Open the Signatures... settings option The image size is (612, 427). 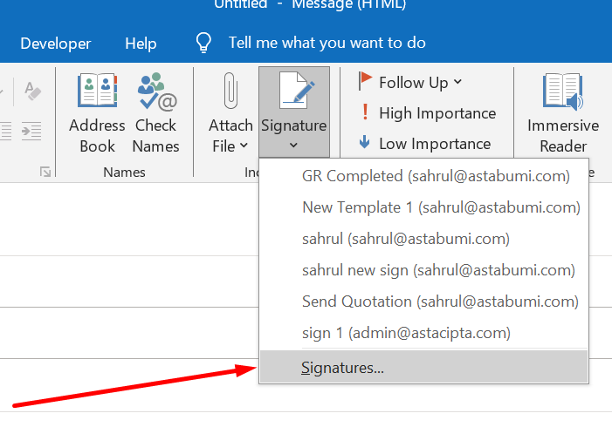[x=342, y=368]
